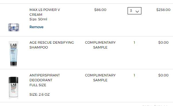
Task: Remove Max LS Power V Cream
Action: pyautogui.click(x=36, y=27)
